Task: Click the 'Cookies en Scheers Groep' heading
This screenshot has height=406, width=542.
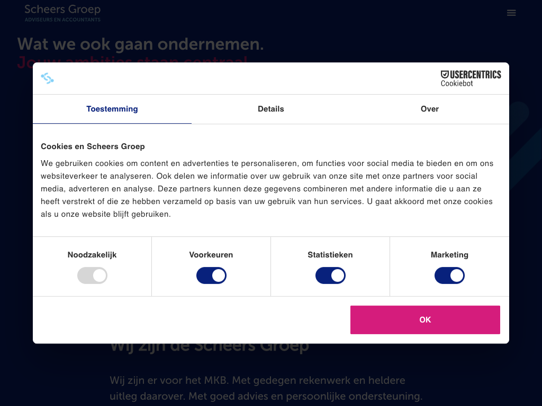Action: coord(93,146)
